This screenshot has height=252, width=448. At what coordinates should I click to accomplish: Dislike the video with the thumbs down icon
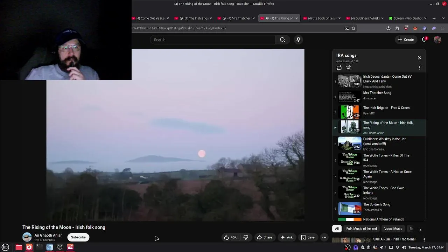[246, 237]
